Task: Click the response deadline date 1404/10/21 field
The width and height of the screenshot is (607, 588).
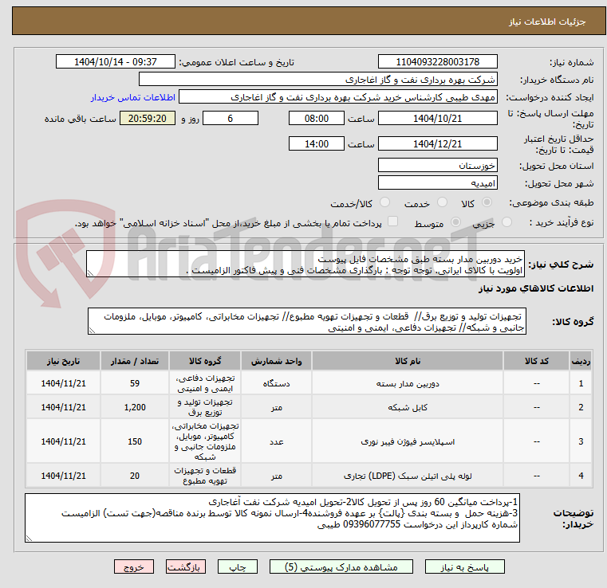Action: tap(437, 118)
